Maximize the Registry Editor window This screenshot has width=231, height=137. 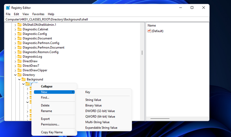192,8
